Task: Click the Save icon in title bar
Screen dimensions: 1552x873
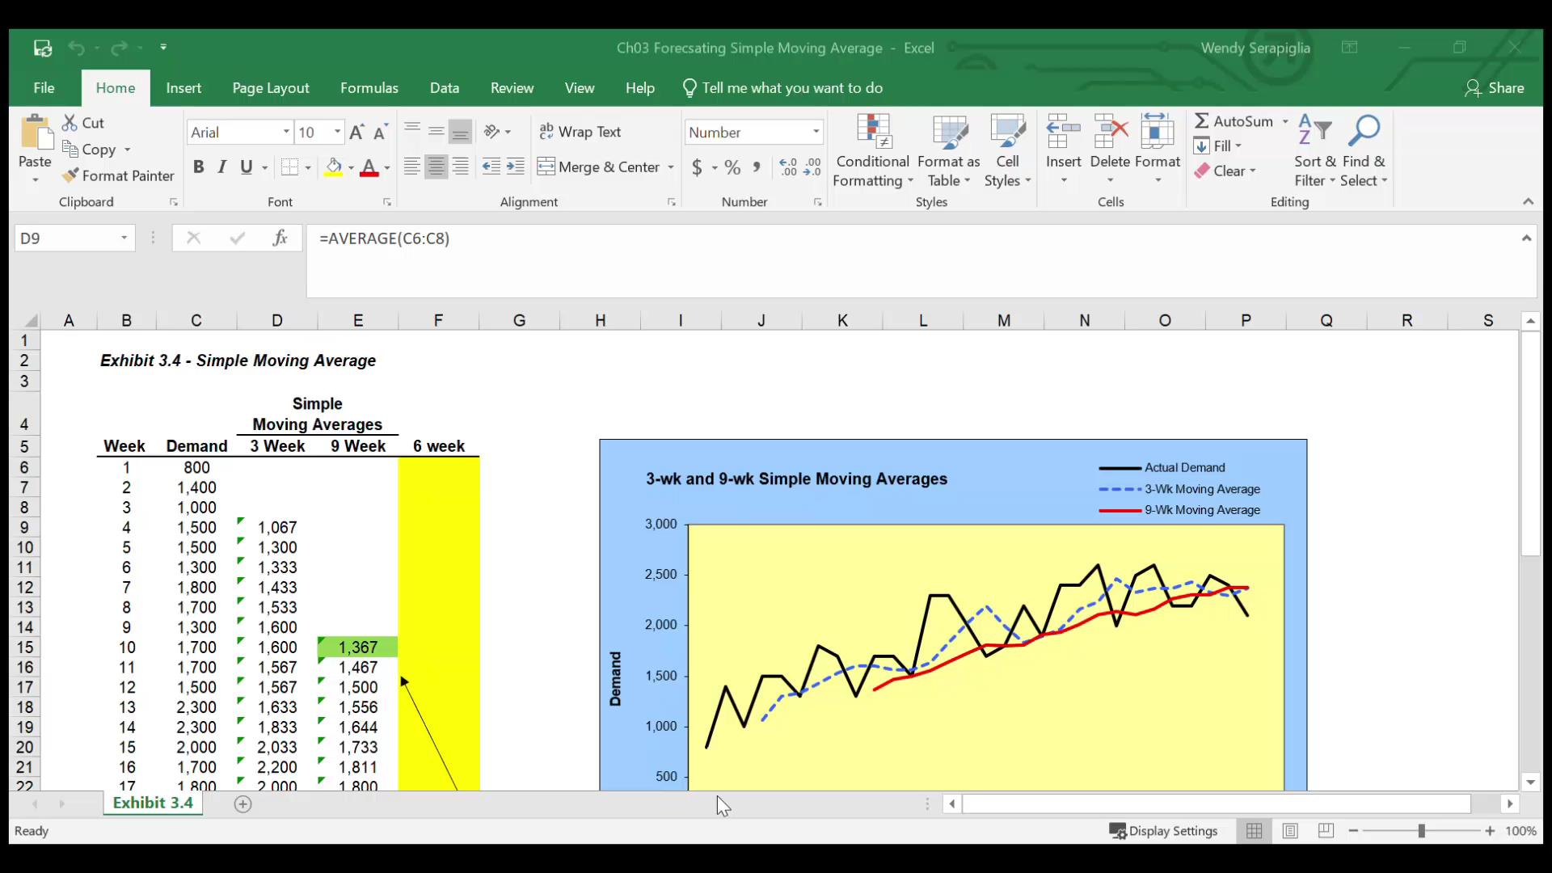Action: click(x=43, y=48)
